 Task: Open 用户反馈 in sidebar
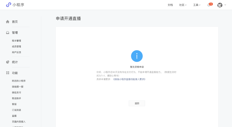pos(17,52)
